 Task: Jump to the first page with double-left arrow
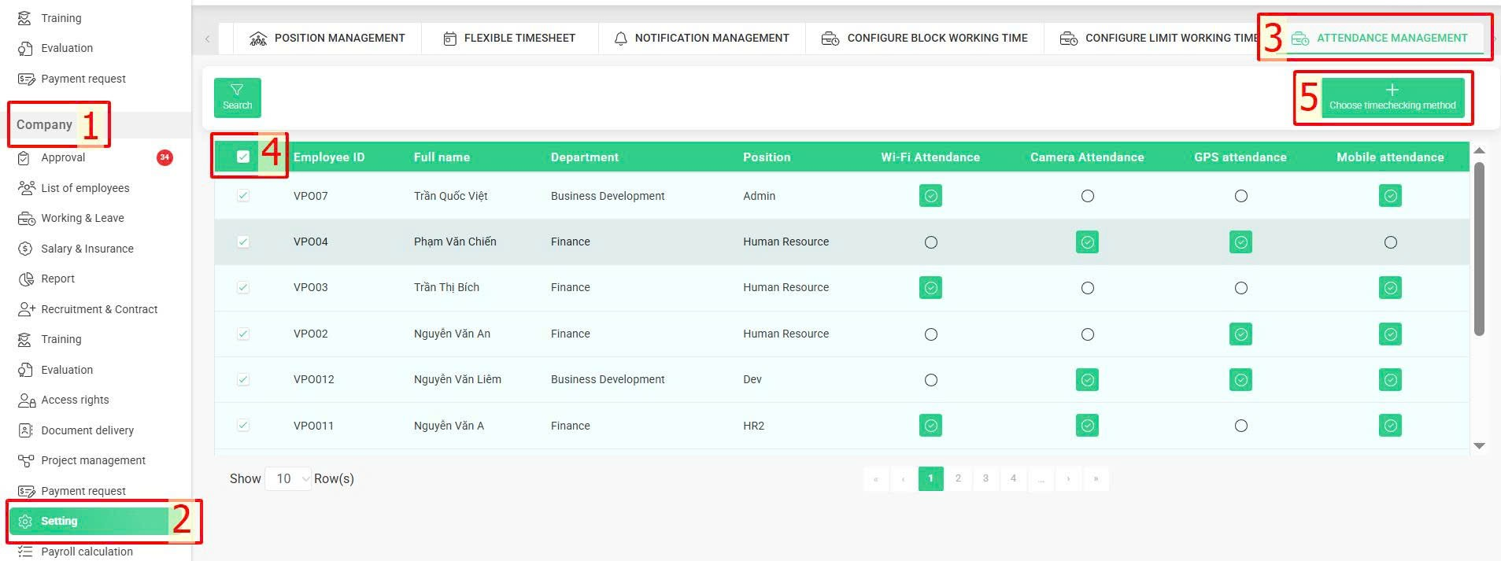tap(875, 478)
